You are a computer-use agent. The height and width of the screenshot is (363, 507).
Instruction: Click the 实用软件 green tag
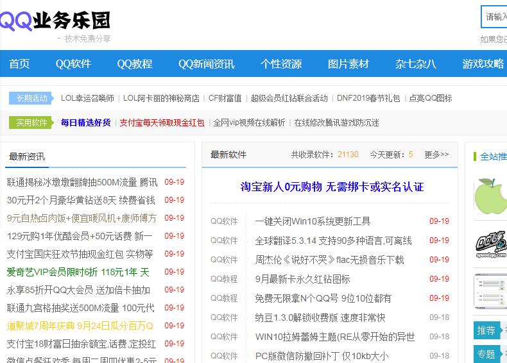pyautogui.click(x=31, y=122)
